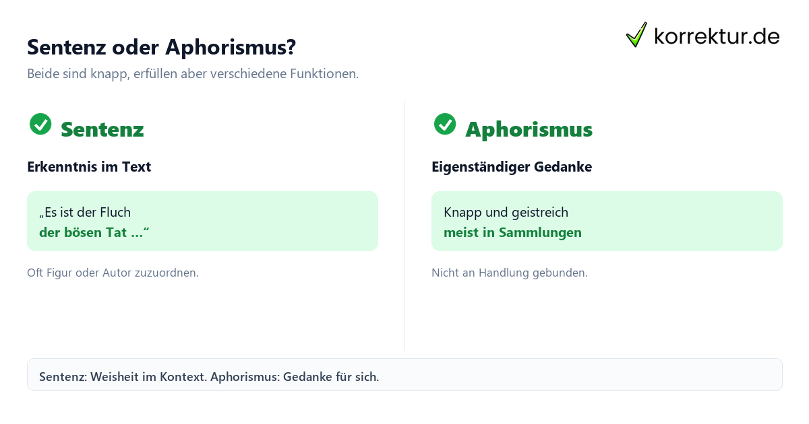809x424 pixels.
Task: Select the Sentenz heading
Action: pyautogui.click(x=102, y=129)
